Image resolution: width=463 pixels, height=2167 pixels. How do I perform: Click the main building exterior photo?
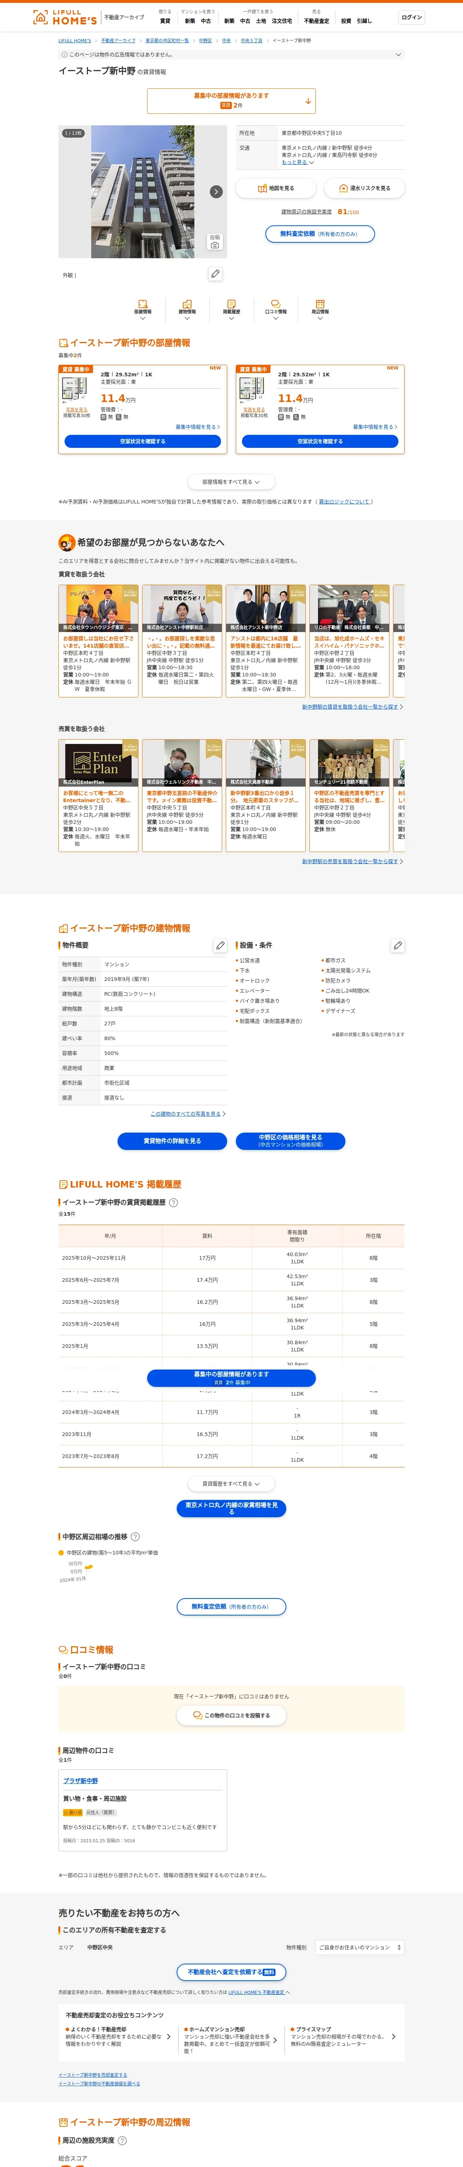pyautogui.click(x=143, y=192)
